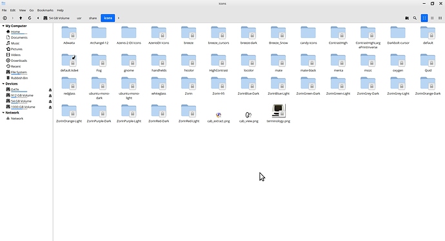The height and width of the screenshot is (241, 445).
Task: Select the hicolor folder
Action: tap(189, 63)
